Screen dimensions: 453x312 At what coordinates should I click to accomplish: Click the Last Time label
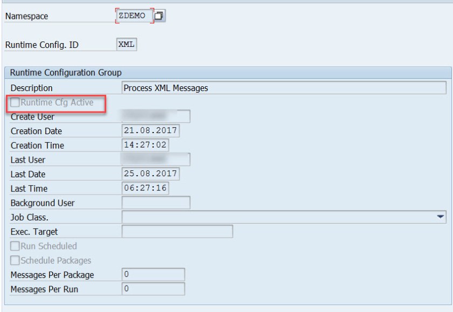(29, 189)
